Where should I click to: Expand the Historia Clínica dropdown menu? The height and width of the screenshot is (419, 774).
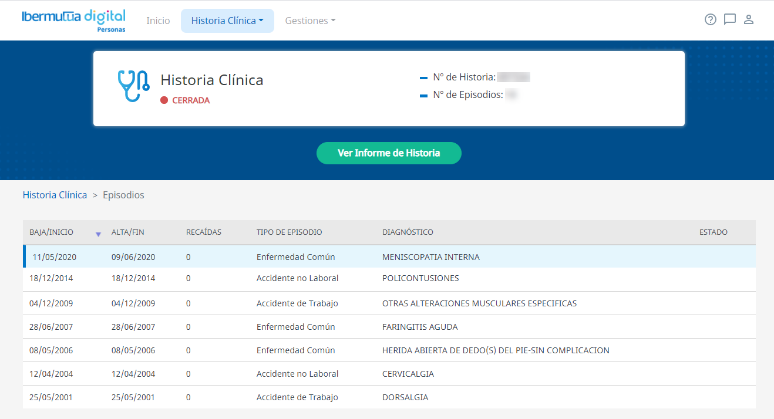click(227, 21)
